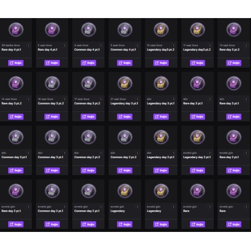Open the Rare day 4 pt.1 label from 39 dakika önce

point(11,50)
